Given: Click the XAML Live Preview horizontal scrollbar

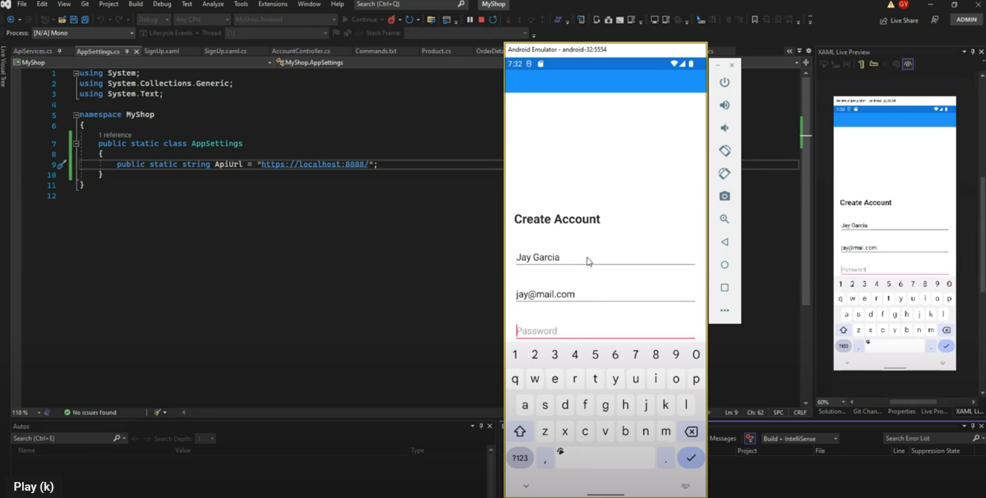Looking at the screenshot, I should 912,402.
